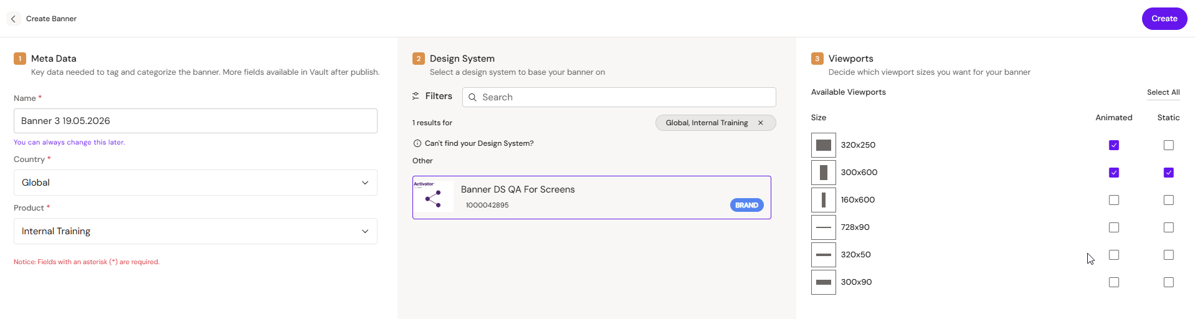Click the 160x600 viewport shape icon
The width and height of the screenshot is (1195, 319).
coord(824,200)
